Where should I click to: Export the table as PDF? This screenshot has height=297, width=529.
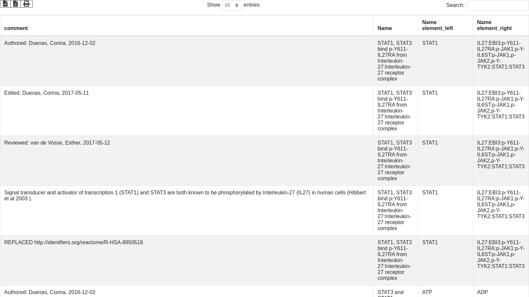click(16, 4)
